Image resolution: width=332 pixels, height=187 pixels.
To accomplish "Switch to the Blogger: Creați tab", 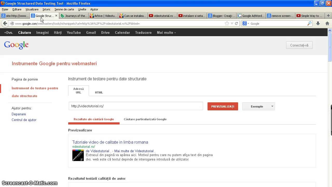I will point(222,16).
